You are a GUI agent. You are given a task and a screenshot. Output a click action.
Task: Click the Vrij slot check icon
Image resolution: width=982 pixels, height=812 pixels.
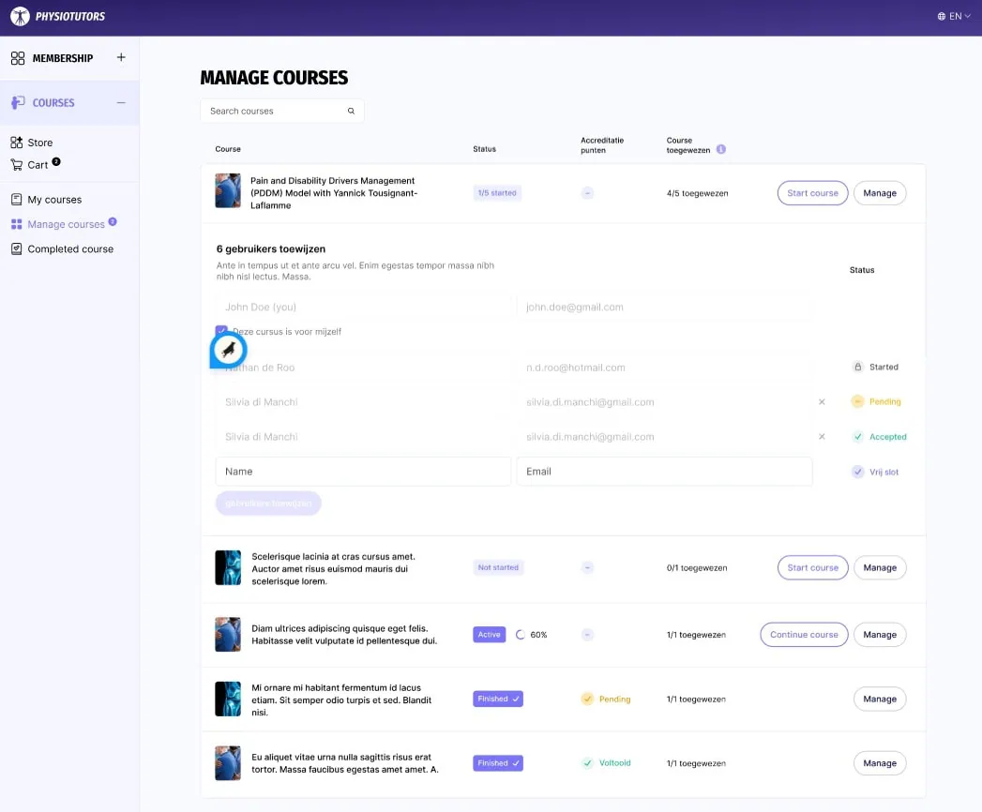coord(858,472)
